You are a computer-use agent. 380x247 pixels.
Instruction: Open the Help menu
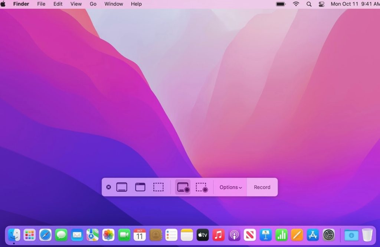(x=136, y=4)
